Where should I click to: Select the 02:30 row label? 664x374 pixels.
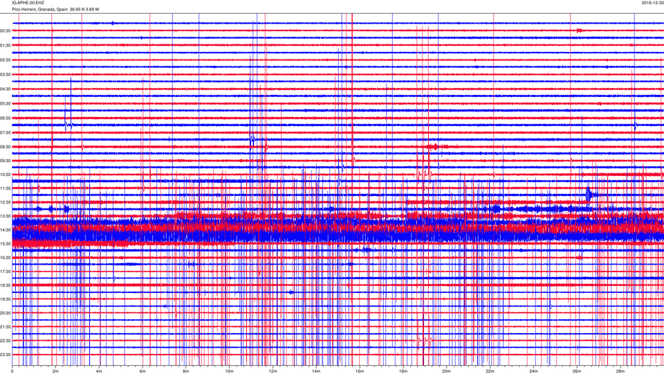pos(6,60)
